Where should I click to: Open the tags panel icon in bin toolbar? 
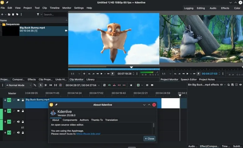tap(17, 14)
